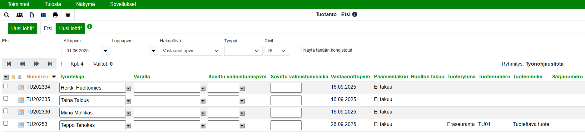Click the info icon beside Tuotanto - Etsi
Viewport: 585px width, 139px height.
tap(355, 14)
